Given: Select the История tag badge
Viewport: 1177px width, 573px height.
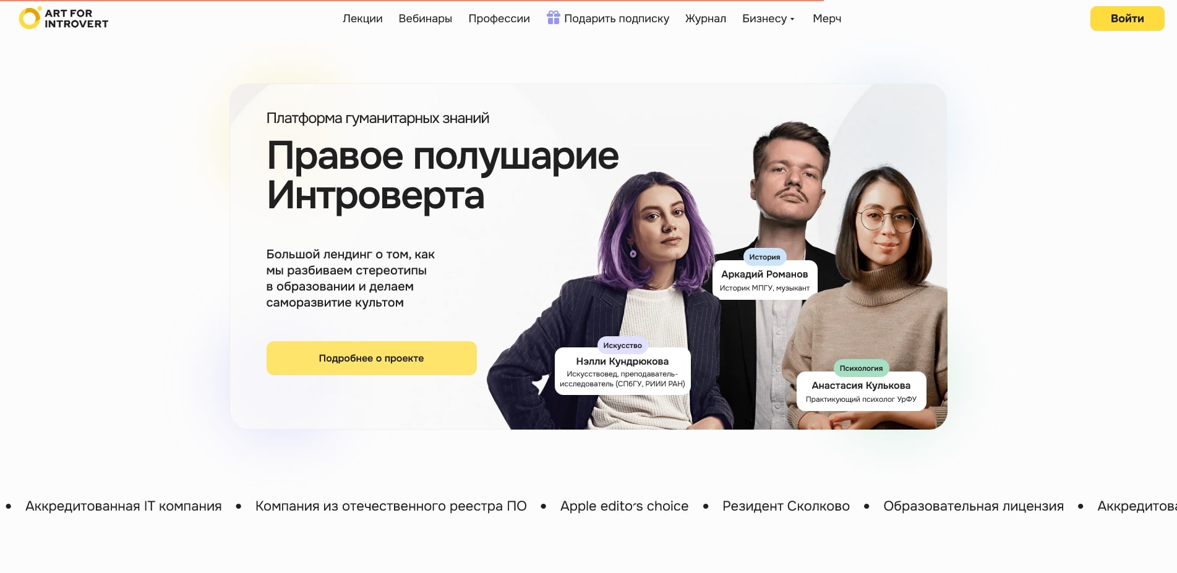Looking at the screenshot, I should pos(764,257).
